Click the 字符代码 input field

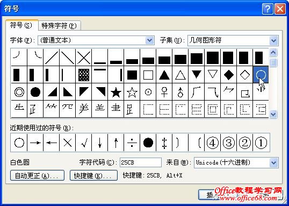point(141,162)
